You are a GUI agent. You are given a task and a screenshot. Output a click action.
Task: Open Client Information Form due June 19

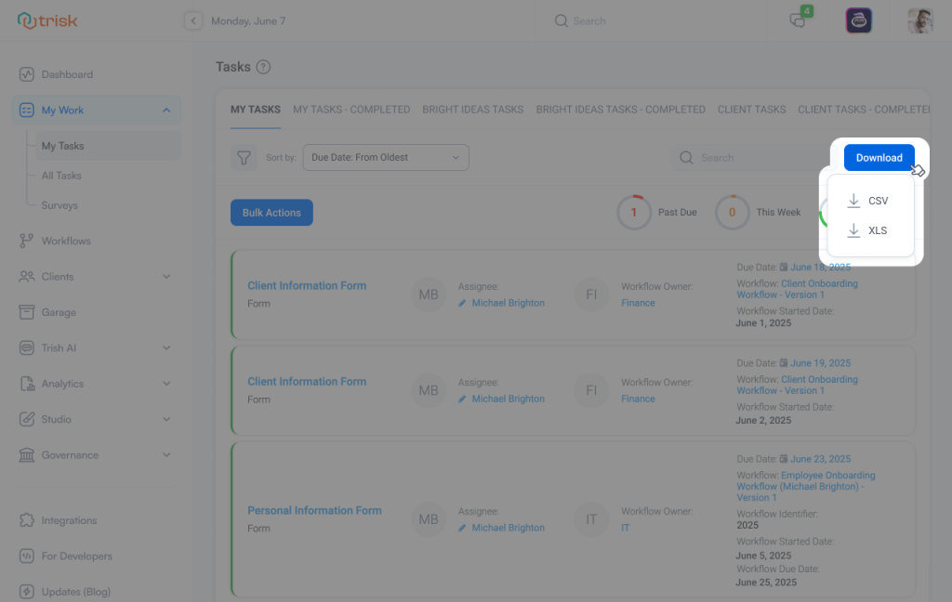tap(307, 382)
